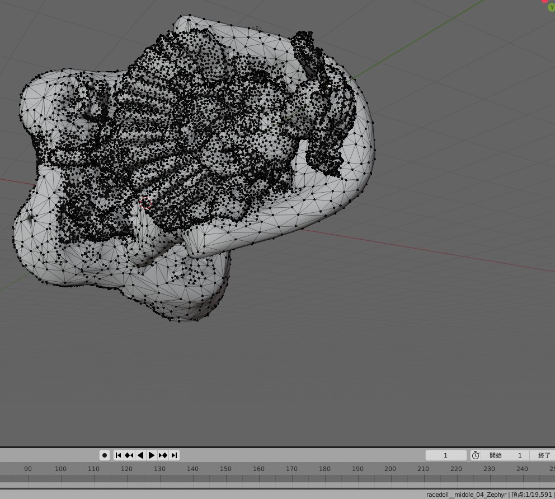Jump to the previous keyframe

point(129,455)
